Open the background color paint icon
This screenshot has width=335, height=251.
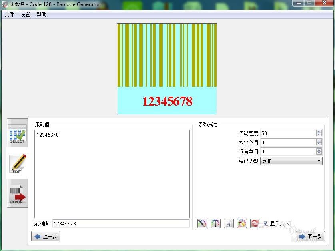point(242,223)
